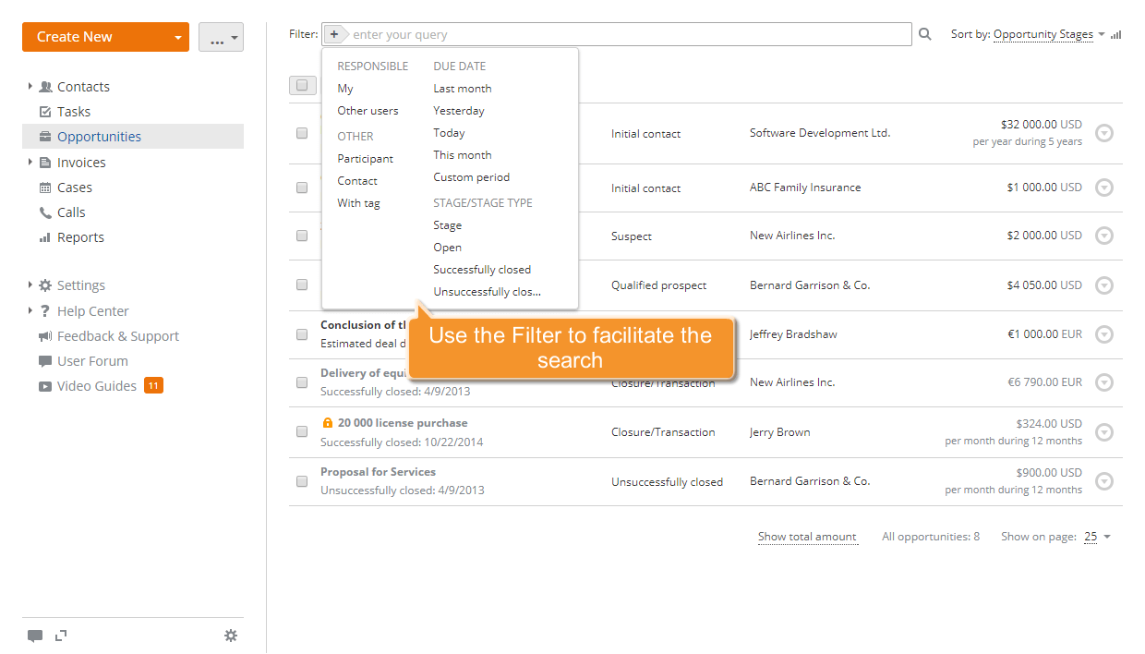The width and height of the screenshot is (1145, 654).
Task: Check the checkbox next to Delivery of equipment
Action: 302,382
